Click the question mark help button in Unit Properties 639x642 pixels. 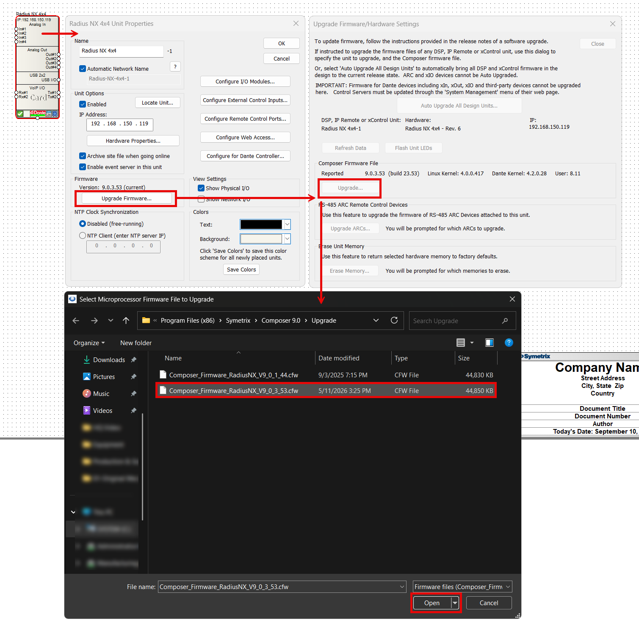pyautogui.click(x=175, y=67)
